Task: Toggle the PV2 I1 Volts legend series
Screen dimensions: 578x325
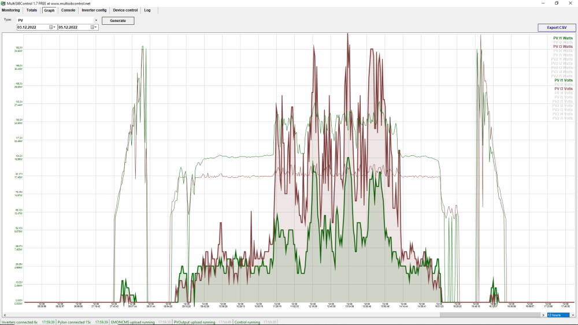Action: tap(562, 102)
